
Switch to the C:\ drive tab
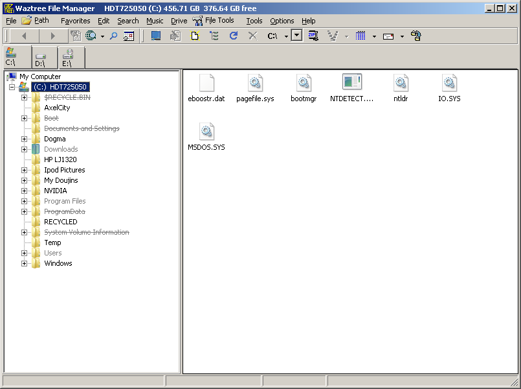[x=17, y=57]
